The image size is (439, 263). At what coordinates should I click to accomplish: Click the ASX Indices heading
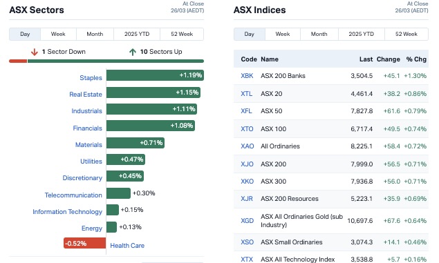[x=260, y=10]
